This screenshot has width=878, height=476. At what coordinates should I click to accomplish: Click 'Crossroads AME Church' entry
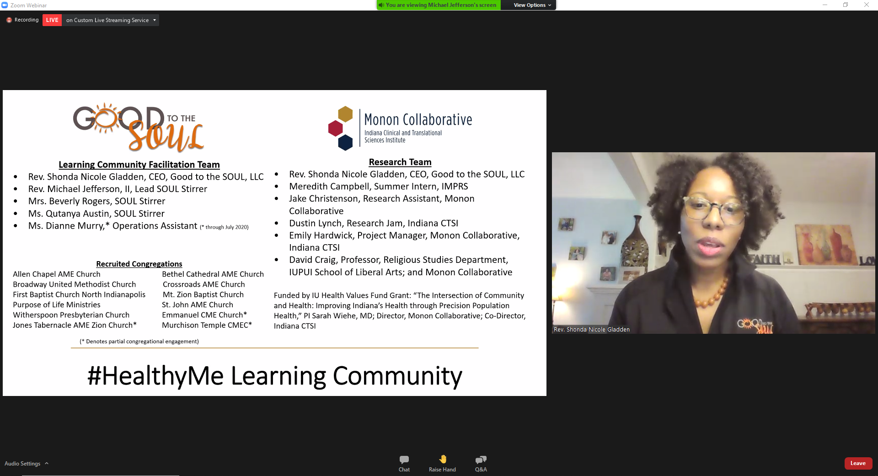click(204, 284)
